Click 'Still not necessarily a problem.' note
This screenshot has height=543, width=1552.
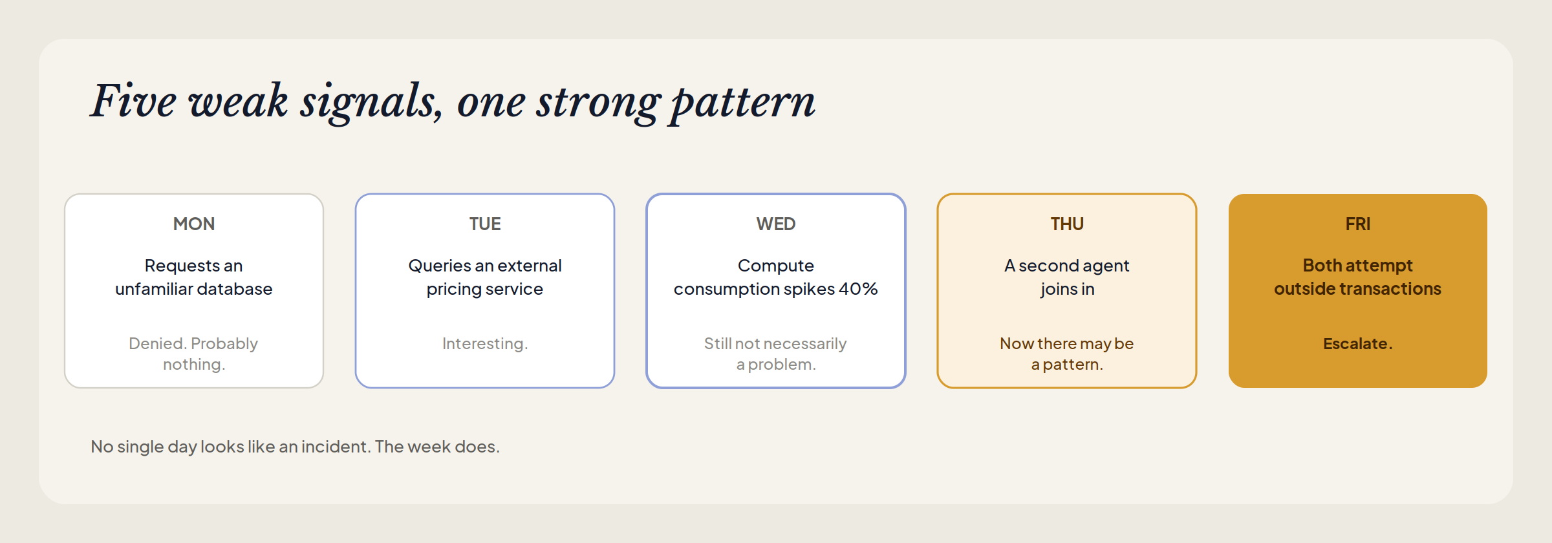776,354
